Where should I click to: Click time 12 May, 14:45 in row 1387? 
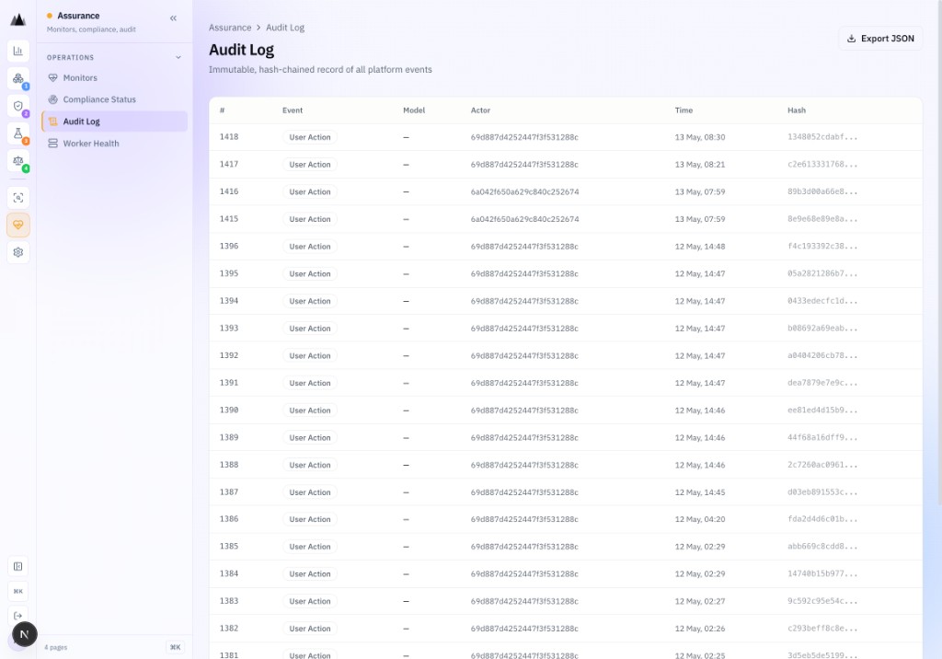click(700, 492)
